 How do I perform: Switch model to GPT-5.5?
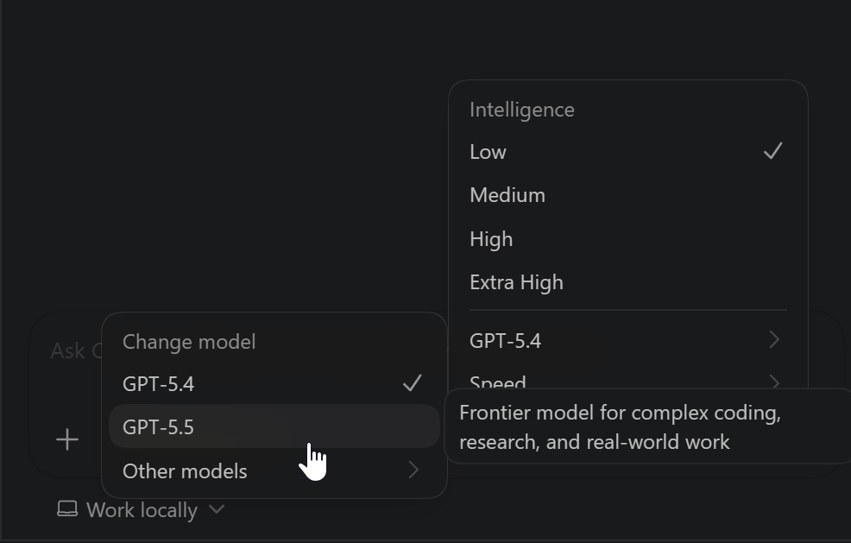coord(274,426)
